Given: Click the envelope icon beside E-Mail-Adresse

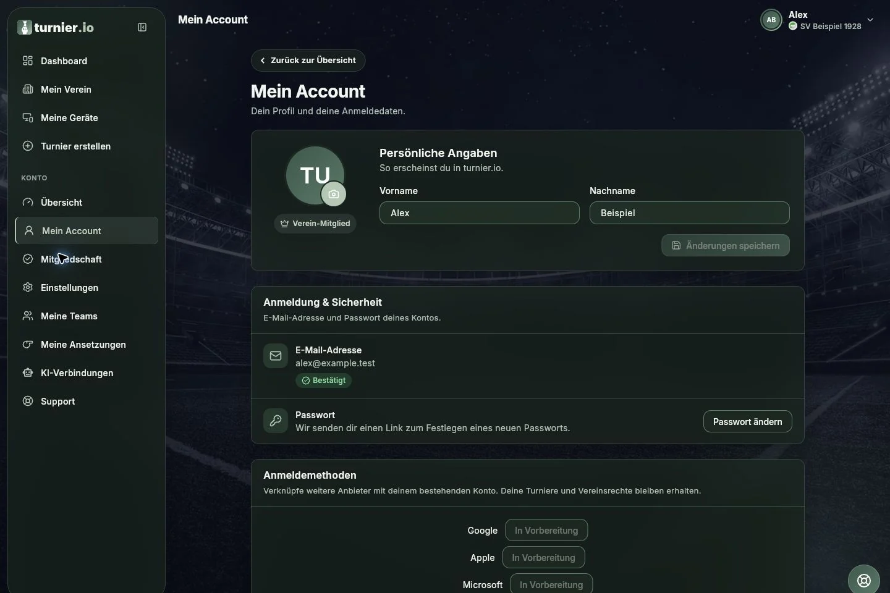Looking at the screenshot, I should pos(276,356).
